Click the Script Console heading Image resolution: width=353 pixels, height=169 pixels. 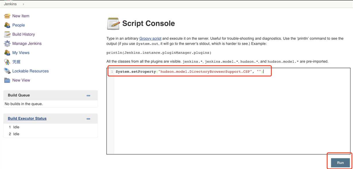pyautogui.click(x=149, y=23)
